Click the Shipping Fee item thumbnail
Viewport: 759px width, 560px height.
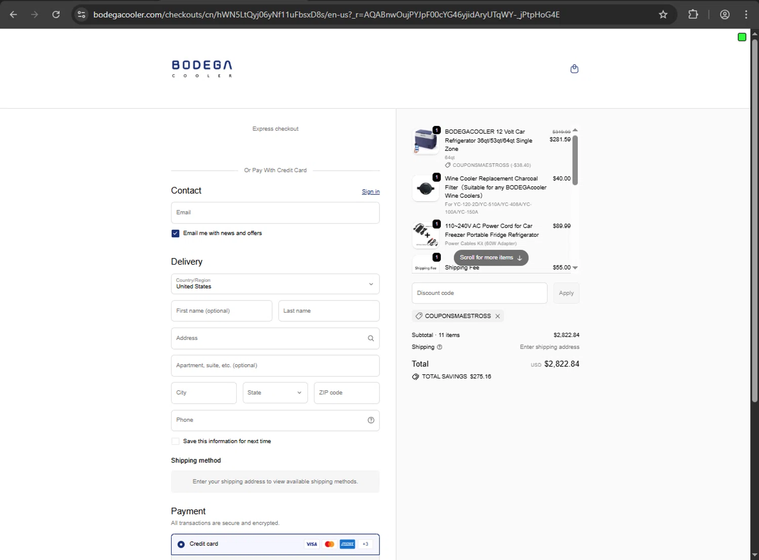pos(426,264)
